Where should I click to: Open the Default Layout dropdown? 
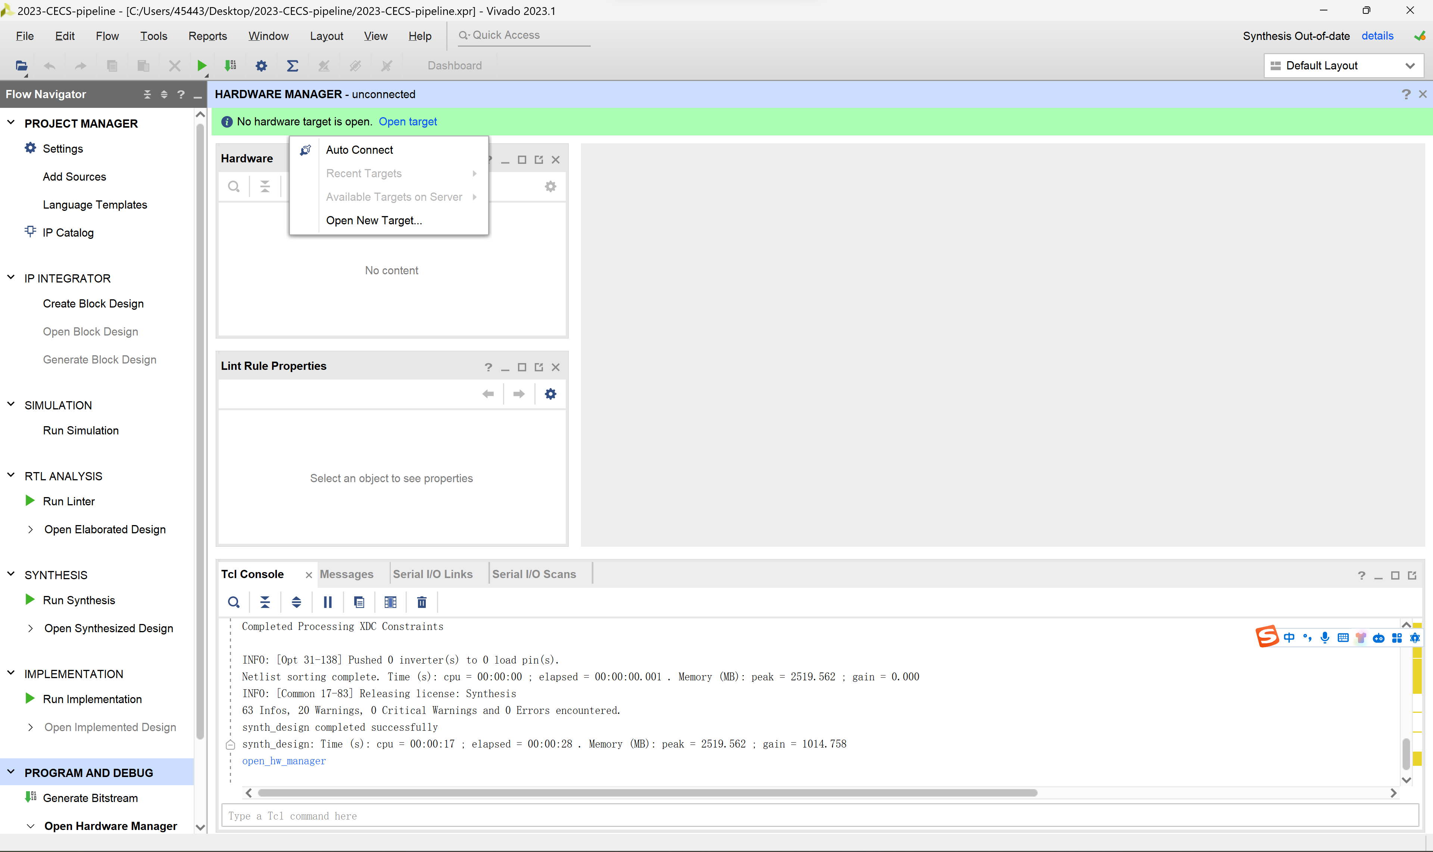point(1343,65)
